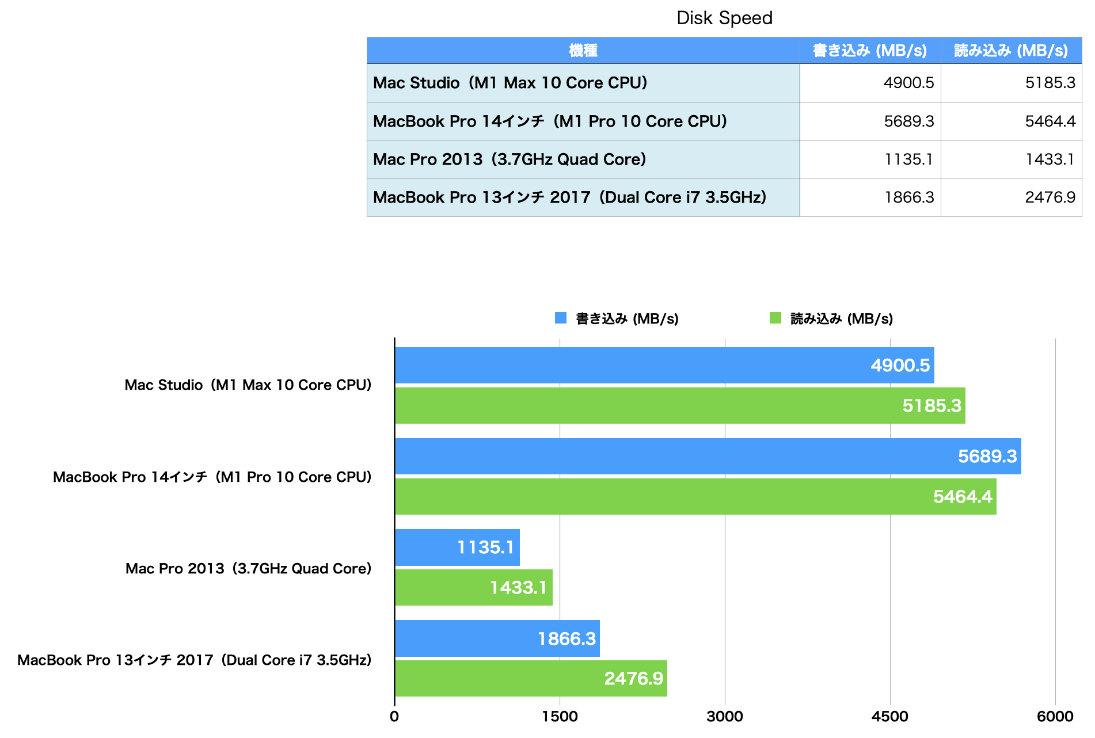Image resolution: width=1095 pixels, height=738 pixels.
Task: Click the green 2476.9 bar in chart
Action: (530, 678)
